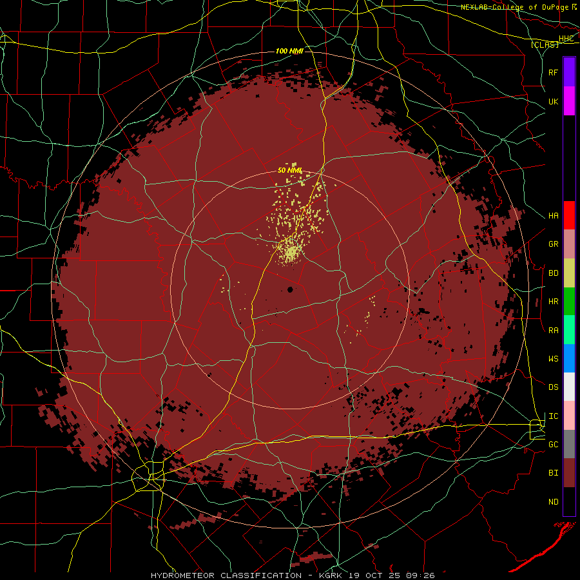Click the IC pink legend swatch
The height and width of the screenshot is (580, 580).
pyautogui.click(x=569, y=416)
